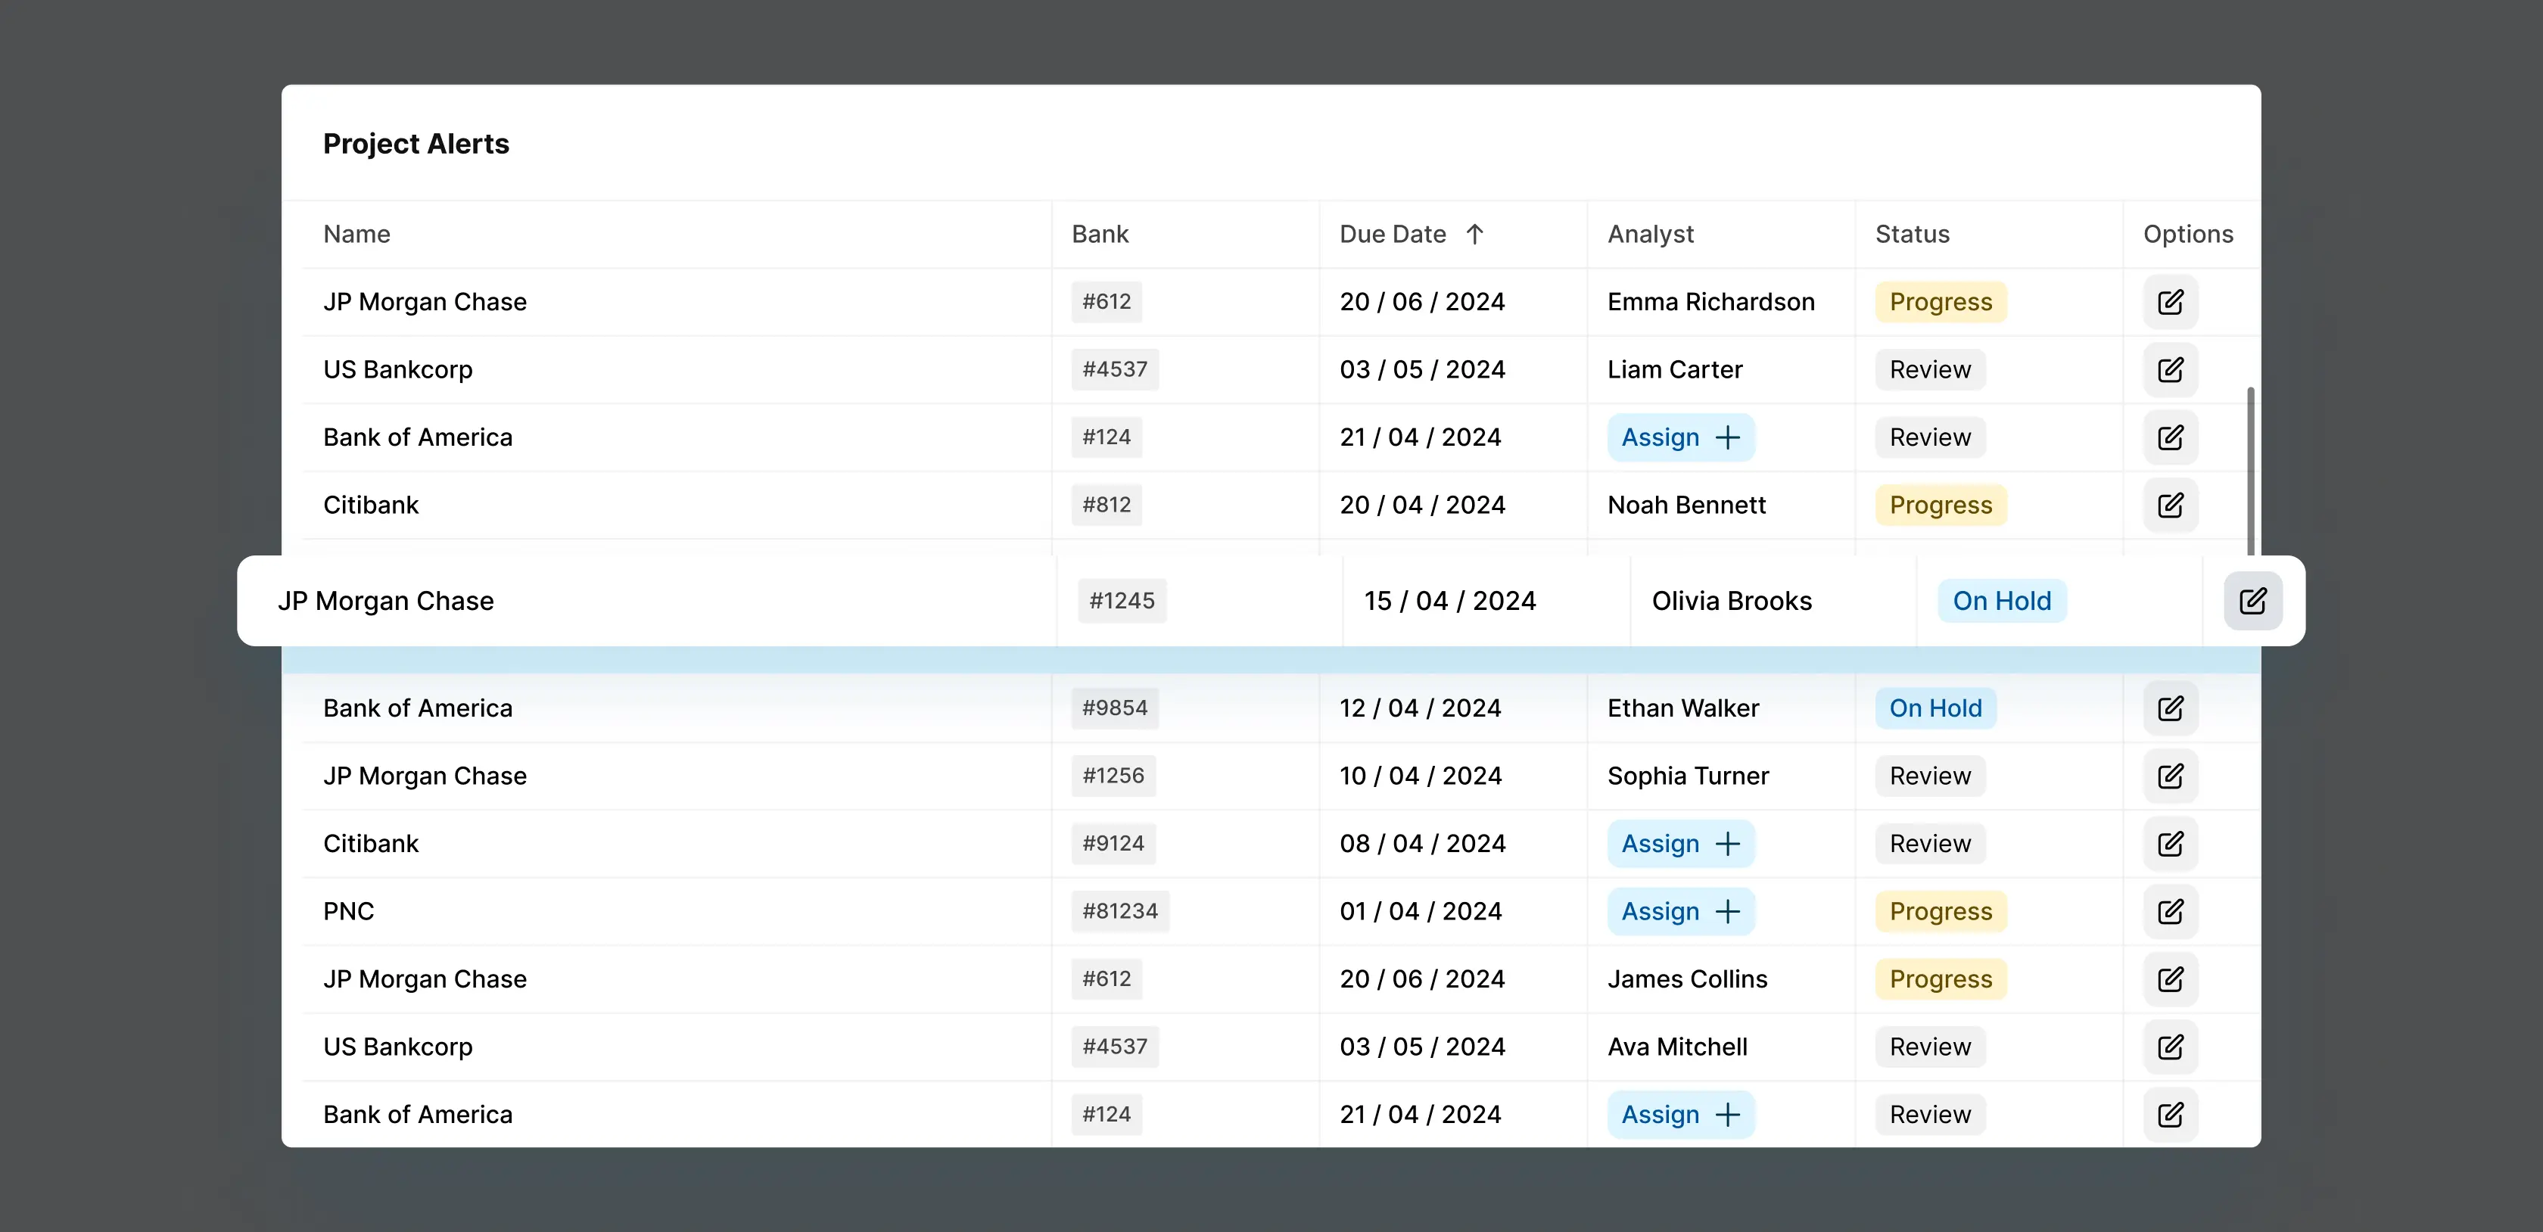Click due date 20 / 04 / 2024
Viewport: 2543px width, 1232px height.
tap(1423, 506)
